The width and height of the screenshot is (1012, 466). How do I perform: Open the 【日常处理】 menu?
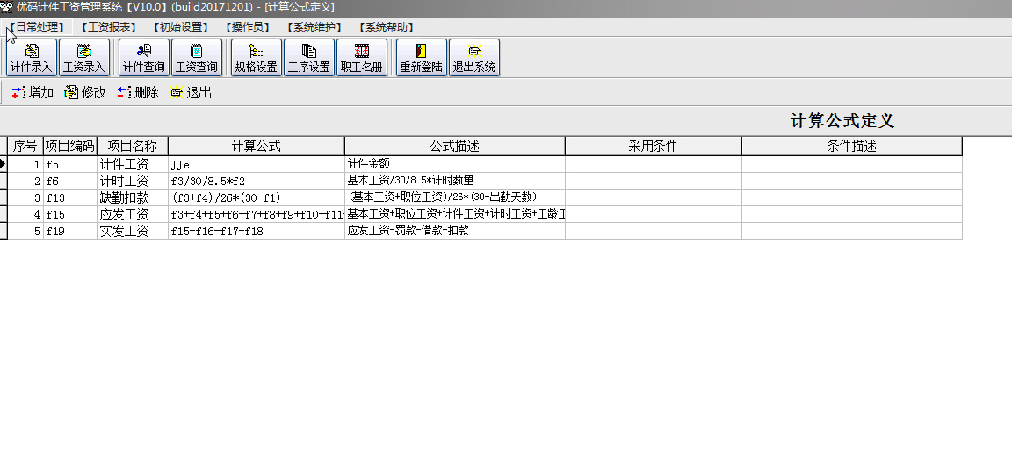37,27
